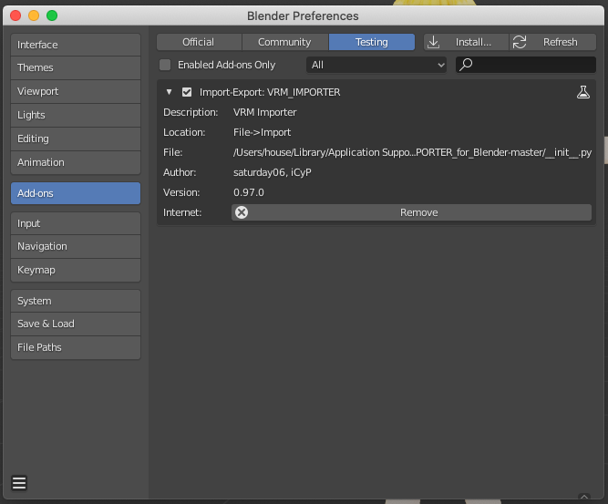The width and height of the screenshot is (608, 504).
Task: Open the Interface preferences section
Action: tap(76, 45)
